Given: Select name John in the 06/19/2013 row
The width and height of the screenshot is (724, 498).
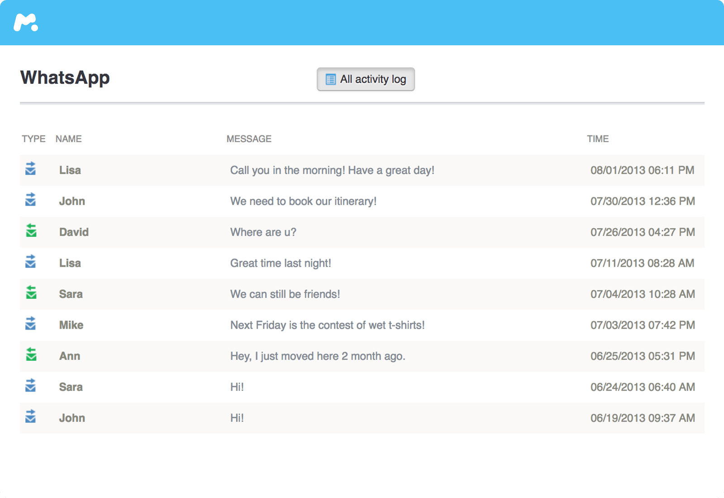Looking at the screenshot, I should pos(72,418).
